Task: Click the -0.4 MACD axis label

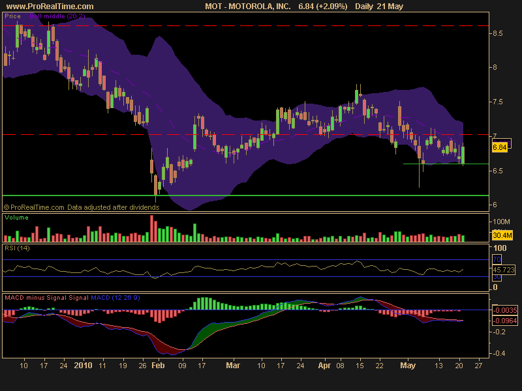Action: click(x=499, y=353)
